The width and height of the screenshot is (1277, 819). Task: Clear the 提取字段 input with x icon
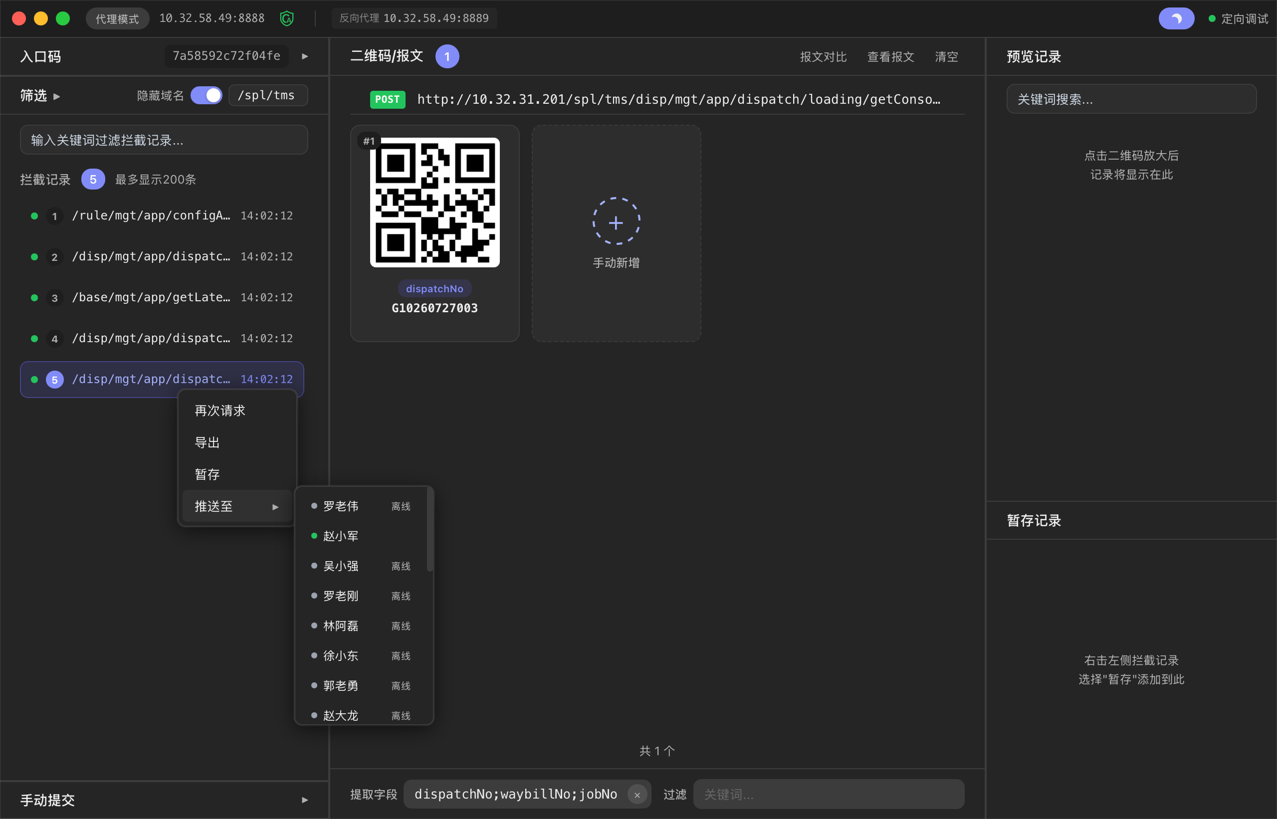click(x=637, y=795)
